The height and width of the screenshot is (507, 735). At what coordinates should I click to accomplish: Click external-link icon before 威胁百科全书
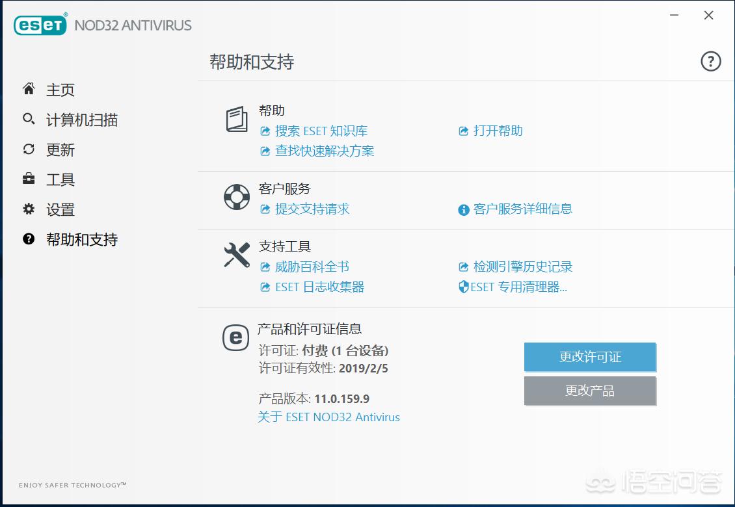pos(265,267)
